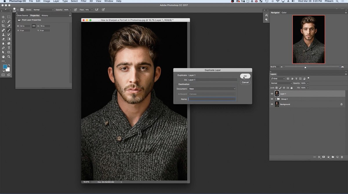Open the Kind filter dropdown
The height and width of the screenshot is (194, 348).
278,78
